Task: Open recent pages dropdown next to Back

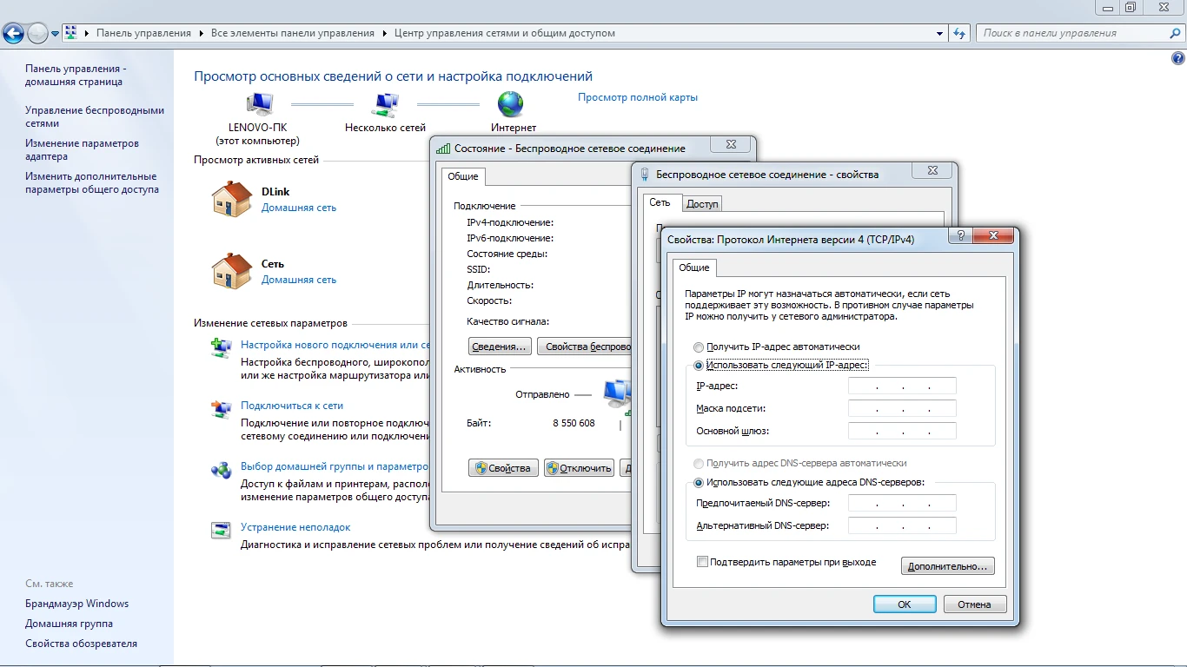Action: [56, 34]
